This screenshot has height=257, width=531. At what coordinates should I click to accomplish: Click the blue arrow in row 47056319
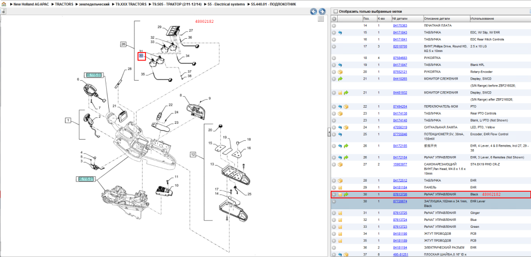pos(340,127)
